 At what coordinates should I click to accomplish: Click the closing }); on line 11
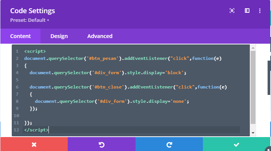click(28, 123)
